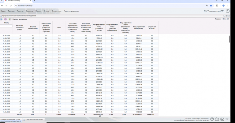Image resolution: width=235 pixels, height=123 pixels.
Task: Click the vertical scrollbar of the table
Action: click(229, 39)
